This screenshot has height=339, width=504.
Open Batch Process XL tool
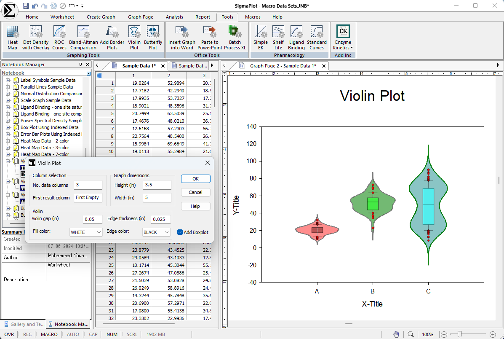tap(235, 37)
